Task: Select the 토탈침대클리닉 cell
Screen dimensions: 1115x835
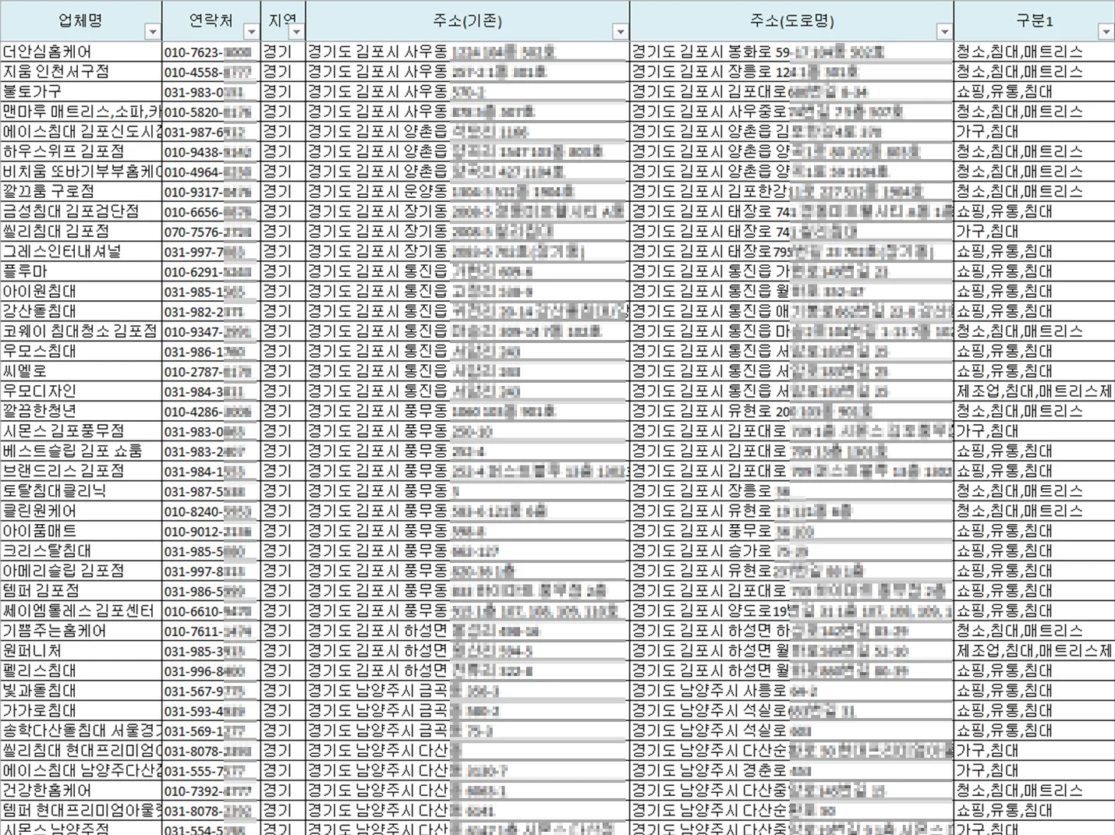Action: 81,491
